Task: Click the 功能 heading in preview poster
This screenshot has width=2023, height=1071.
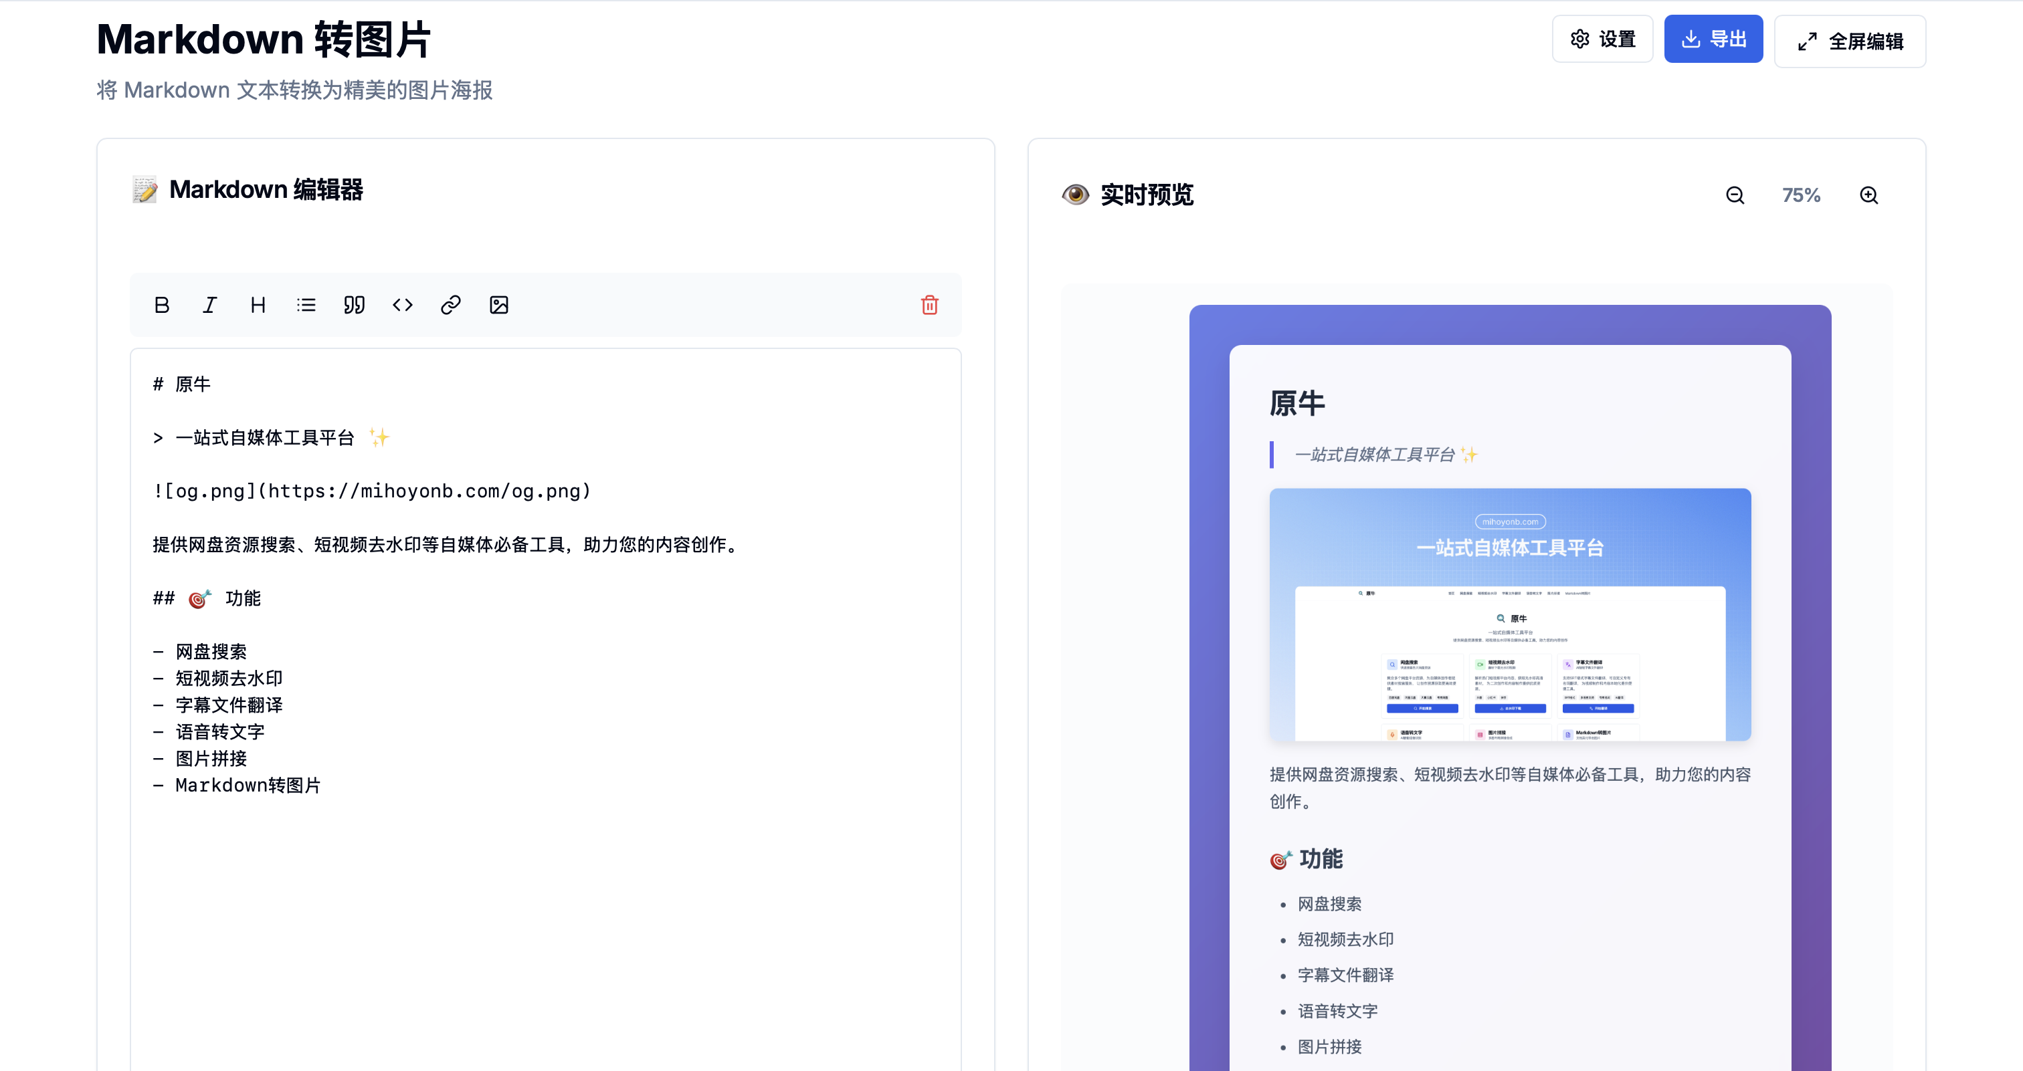Action: pyautogui.click(x=1306, y=859)
